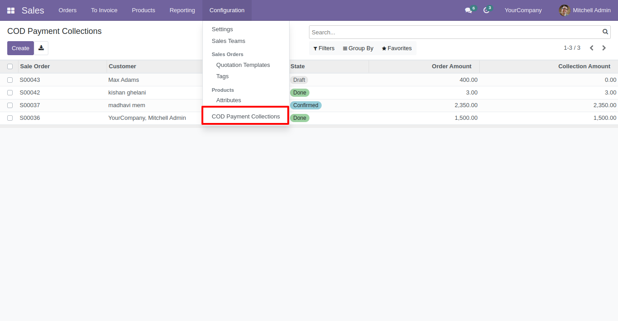Open sale order S00042 row
This screenshot has width=618, height=321.
30,93
